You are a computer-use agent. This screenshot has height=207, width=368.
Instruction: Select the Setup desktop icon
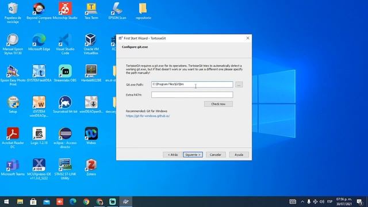pyautogui.click(x=13, y=105)
